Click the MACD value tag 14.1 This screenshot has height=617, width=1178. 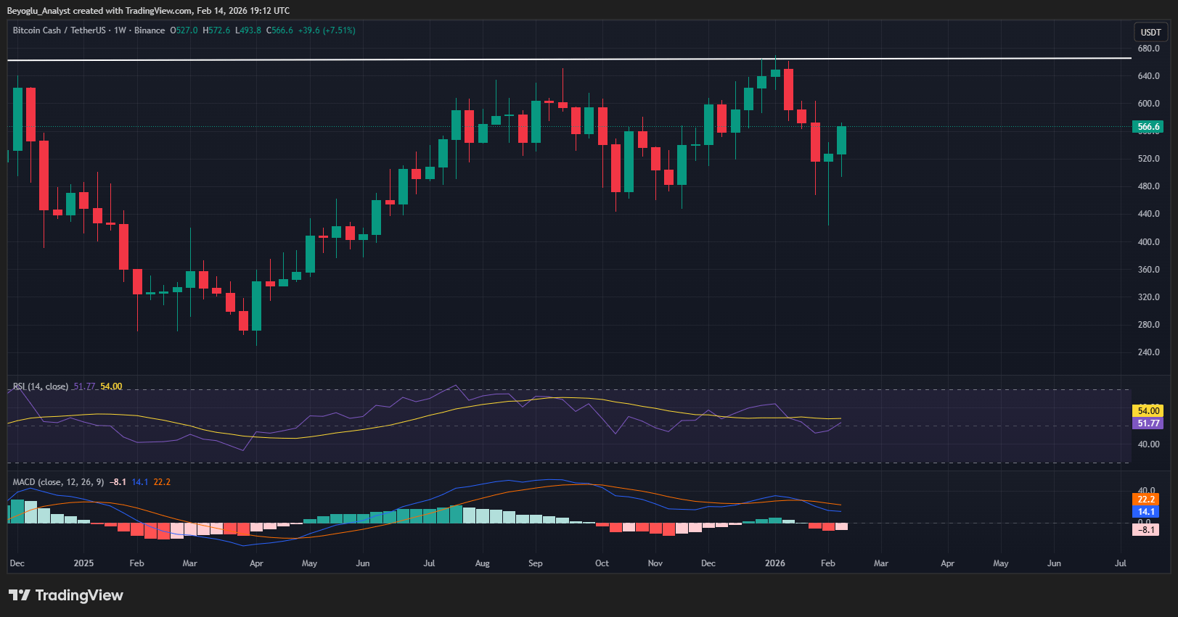tap(1146, 512)
